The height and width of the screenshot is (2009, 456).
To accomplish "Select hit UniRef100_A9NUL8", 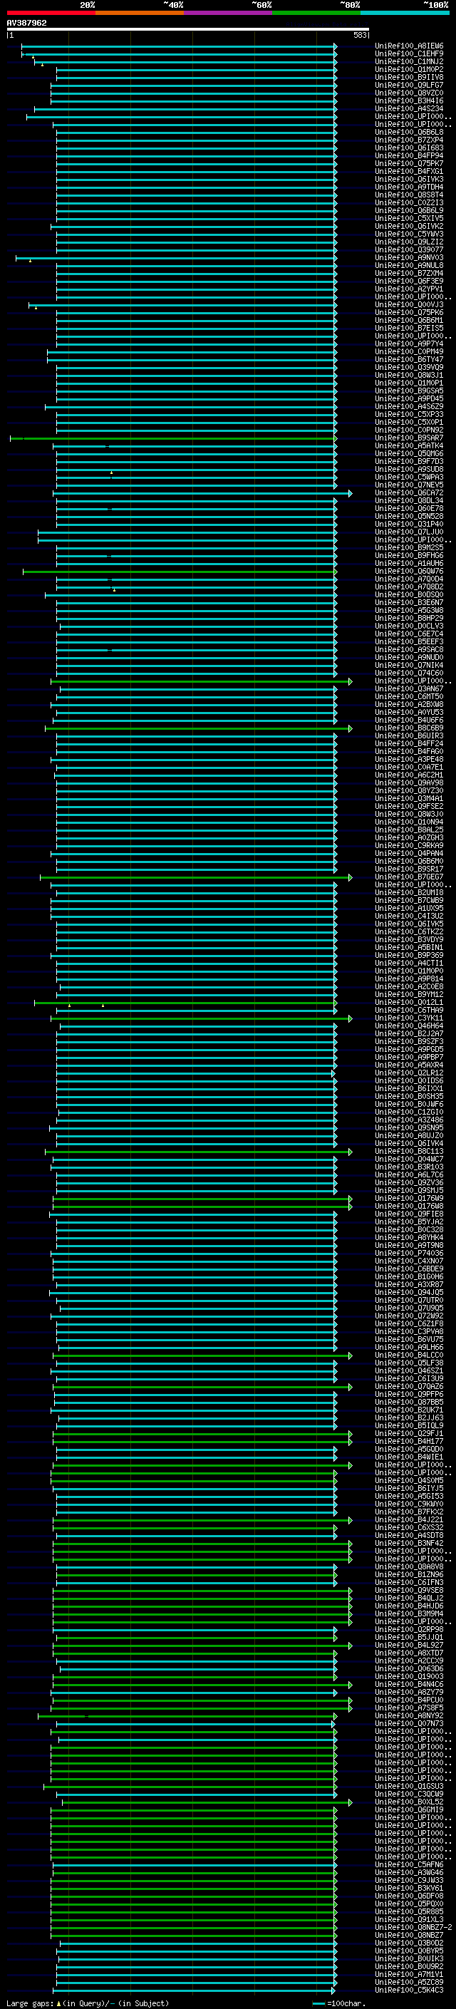I will (x=409, y=265).
